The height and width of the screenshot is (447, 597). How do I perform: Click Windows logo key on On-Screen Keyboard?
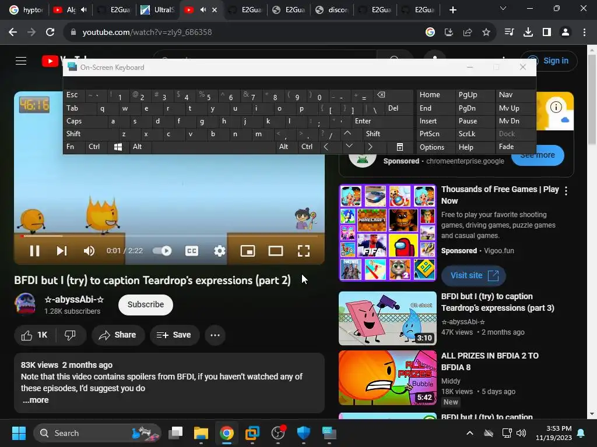pos(118,147)
